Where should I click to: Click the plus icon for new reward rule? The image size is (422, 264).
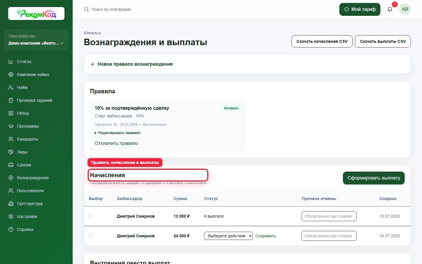point(93,64)
